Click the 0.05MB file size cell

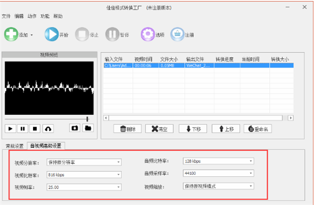coord(172,66)
